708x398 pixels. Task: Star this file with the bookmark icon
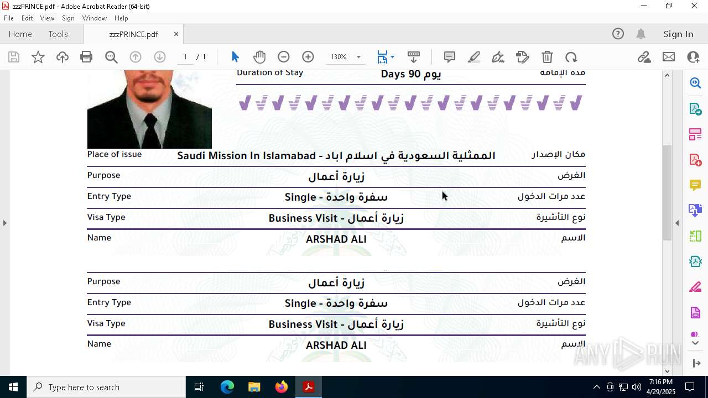pos(38,57)
